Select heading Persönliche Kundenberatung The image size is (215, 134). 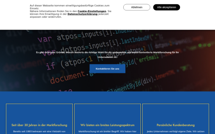click(x=176, y=125)
